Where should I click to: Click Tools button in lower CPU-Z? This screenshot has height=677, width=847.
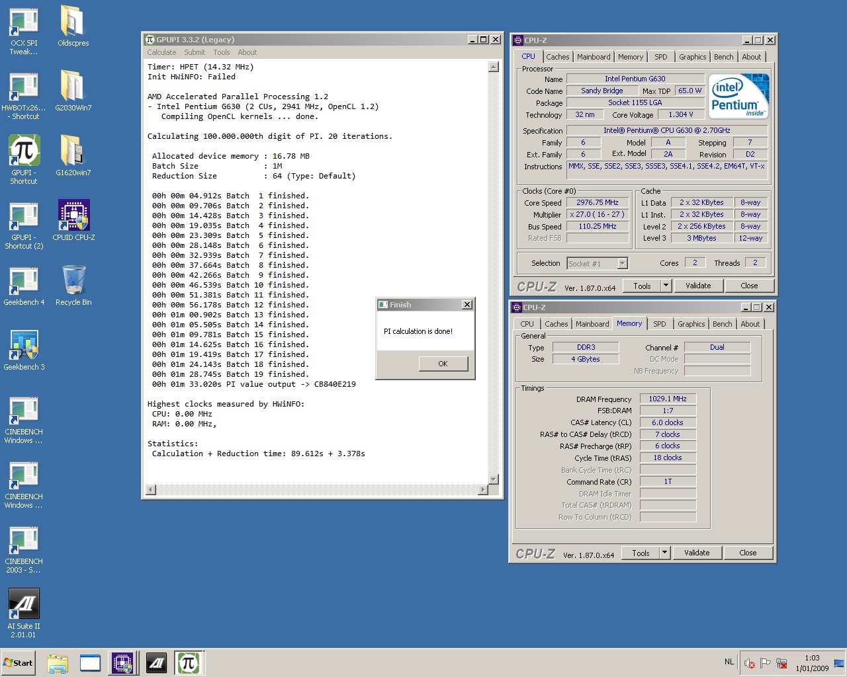click(641, 553)
